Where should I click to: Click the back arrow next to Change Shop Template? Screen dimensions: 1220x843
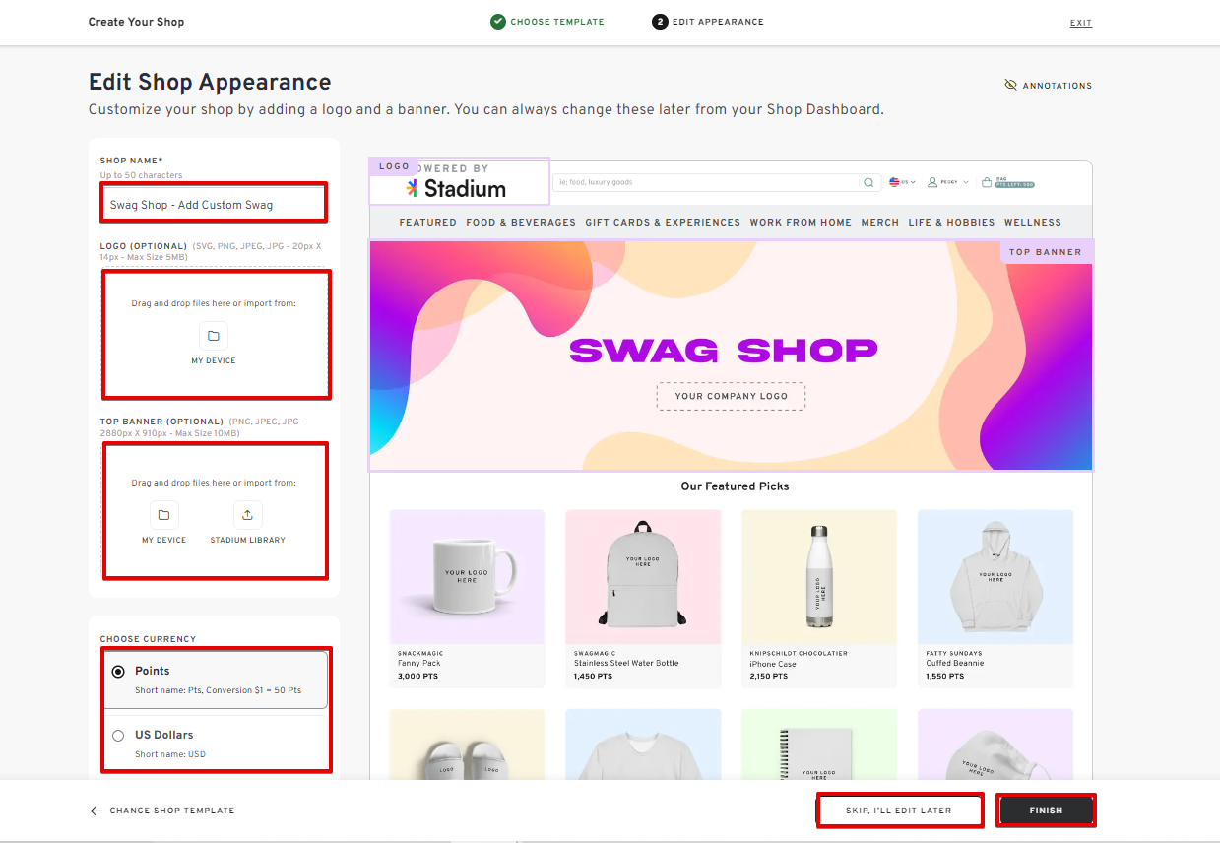94,810
